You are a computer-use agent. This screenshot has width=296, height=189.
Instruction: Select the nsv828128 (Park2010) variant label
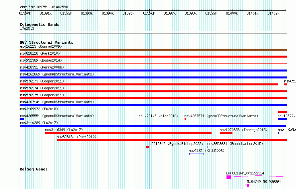(40, 53)
